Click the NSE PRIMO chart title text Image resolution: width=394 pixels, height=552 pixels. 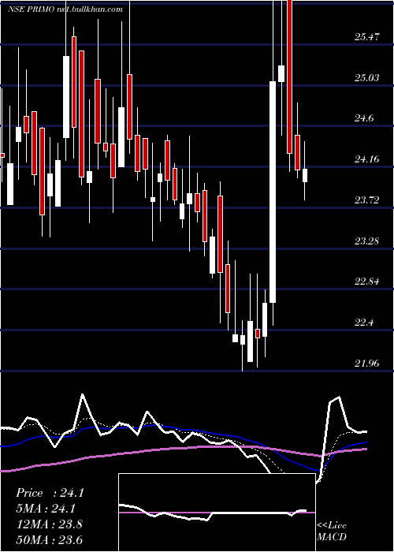[x=65, y=9]
